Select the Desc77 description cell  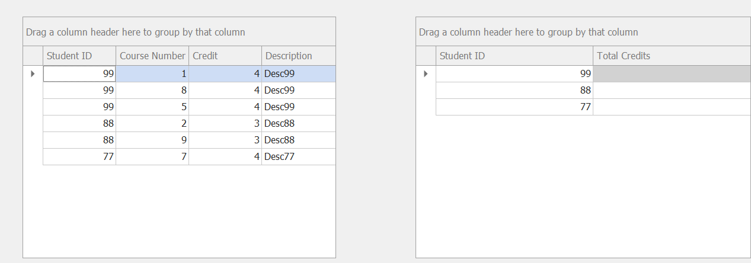pos(298,157)
